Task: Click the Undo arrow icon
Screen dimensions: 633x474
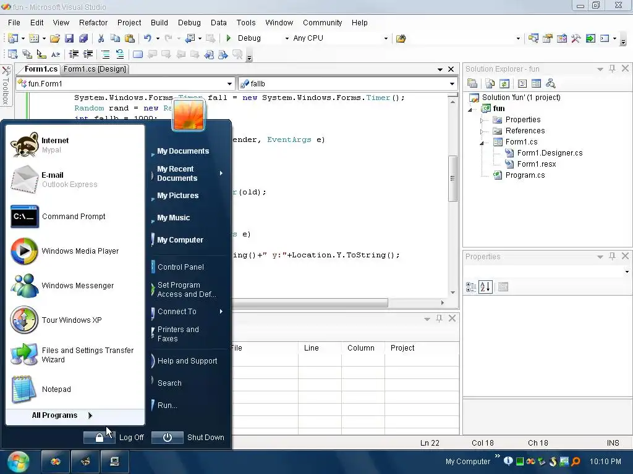Action: point(147,38)
